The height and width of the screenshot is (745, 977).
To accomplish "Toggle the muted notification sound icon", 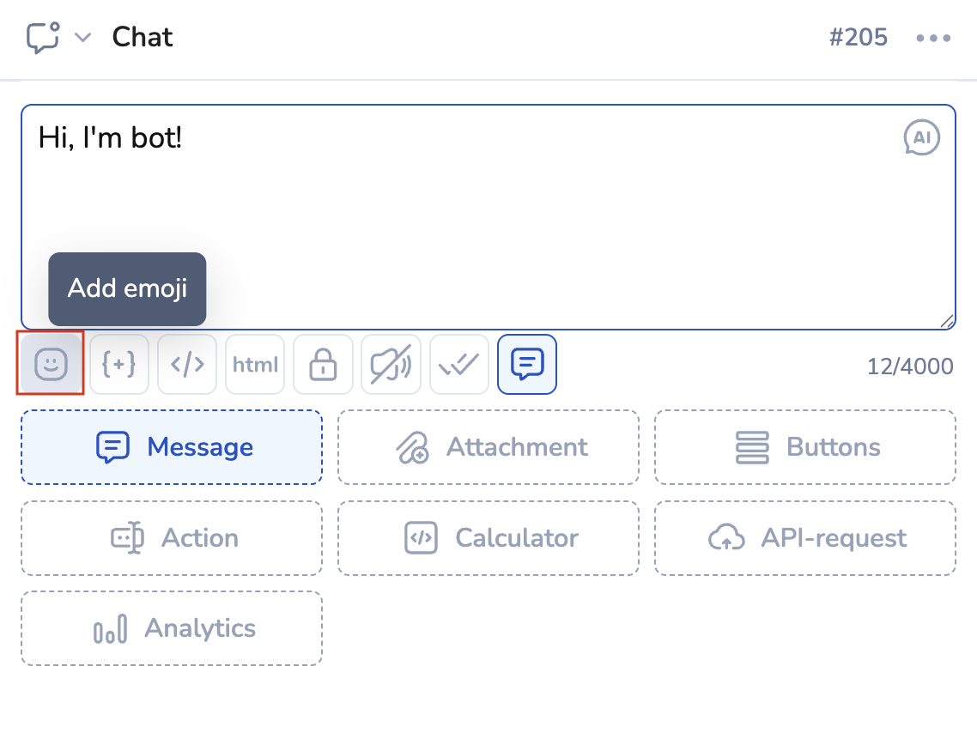I will click(391, 364).
